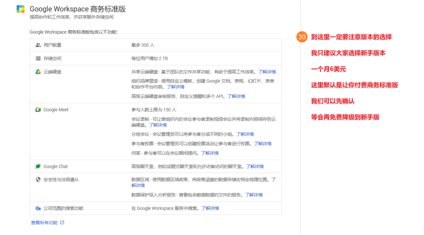Click the Google Workspace logo icon
The height and width of the screenshot is (235, 424).
[21, 9]
